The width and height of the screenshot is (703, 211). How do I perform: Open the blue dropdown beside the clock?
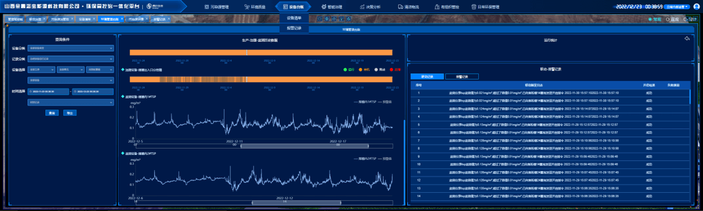[677, 7]
